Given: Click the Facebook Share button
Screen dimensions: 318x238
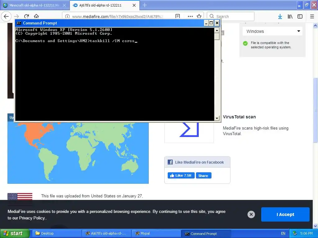Looking at the screenshot, I should 203,175.
